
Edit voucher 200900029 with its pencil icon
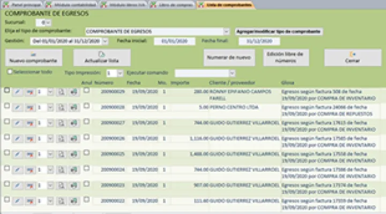[18, 92]
